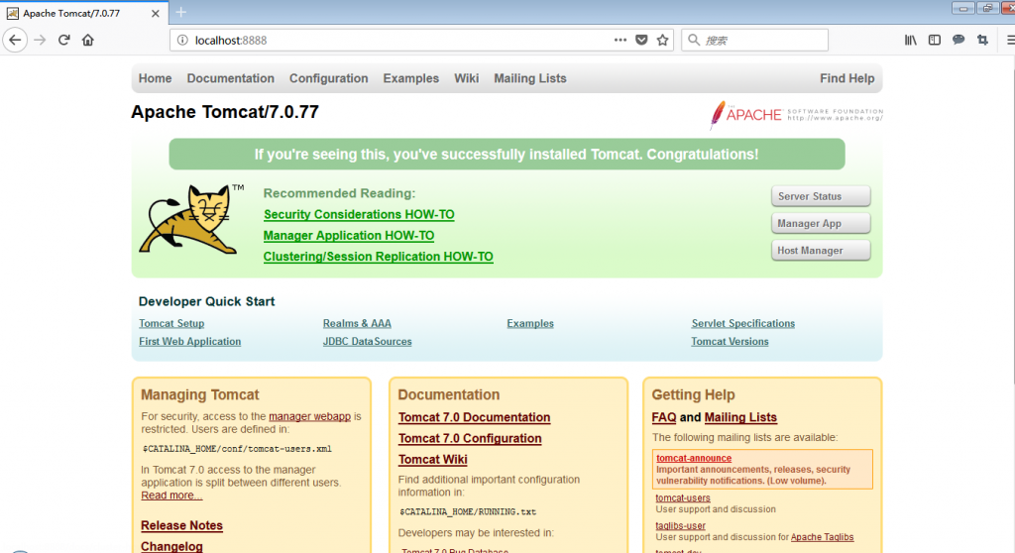The height and width of the screenshot is (553, 1015).
Task: Click the screenshot crop toolbar icon
Action: tap(982, 41)
